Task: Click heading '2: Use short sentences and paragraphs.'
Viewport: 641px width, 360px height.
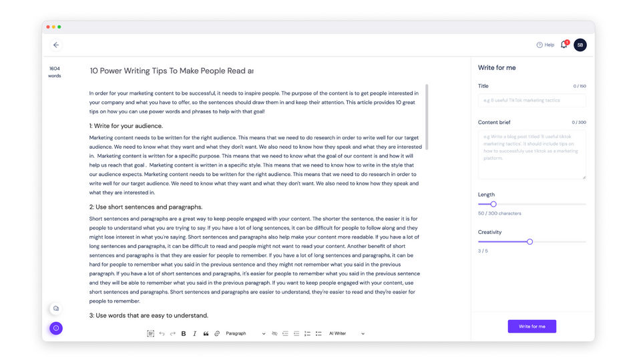Action: click(146, 207)
